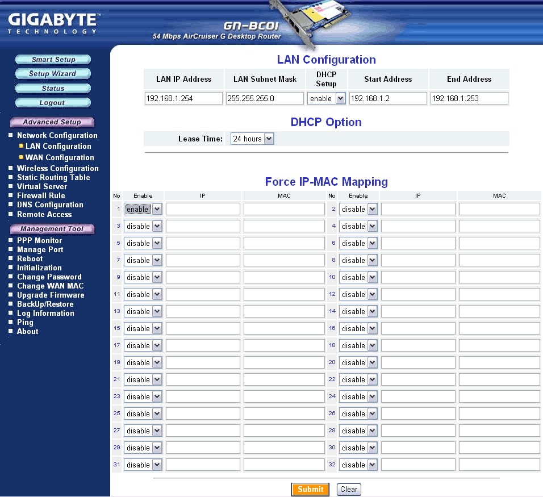Open Network Configuration menu item
Image resolution: width=543 pixels, height=497 pixels.
tap(57, 135)
